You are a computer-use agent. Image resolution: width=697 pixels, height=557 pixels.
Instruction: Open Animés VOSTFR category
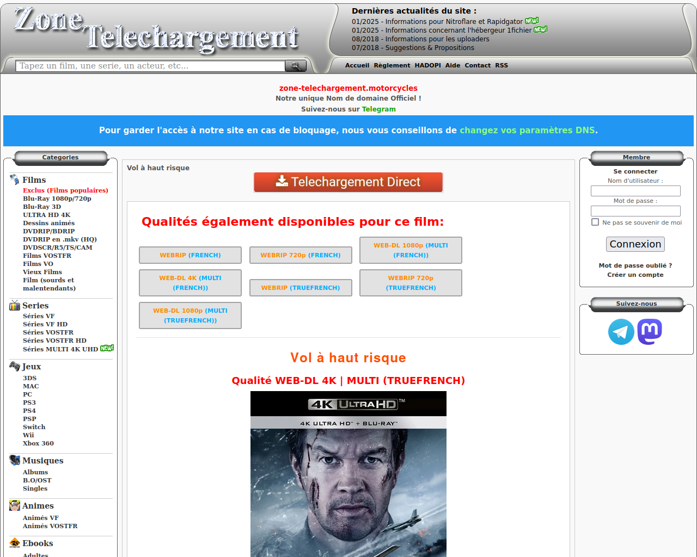click(50, 526)
